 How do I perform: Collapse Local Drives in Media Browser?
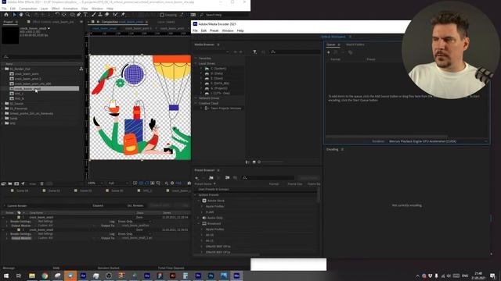tap(196, 63)
